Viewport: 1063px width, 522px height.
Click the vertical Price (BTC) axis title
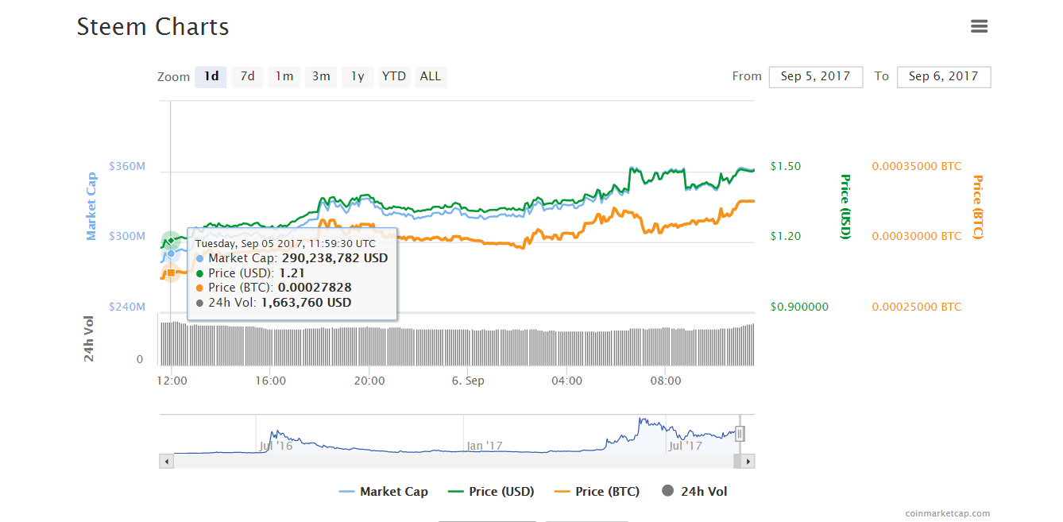click(x=977, y=207)
